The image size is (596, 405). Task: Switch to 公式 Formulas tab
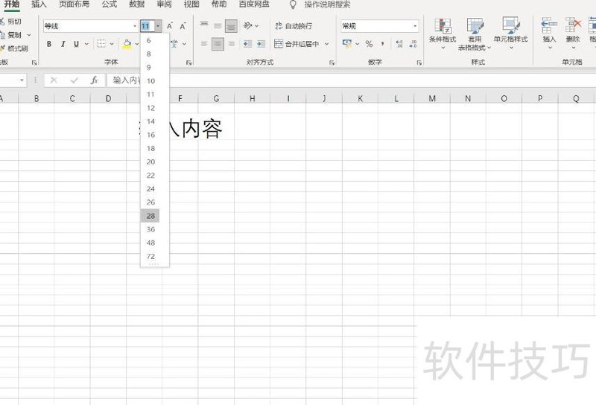point(110,4)
